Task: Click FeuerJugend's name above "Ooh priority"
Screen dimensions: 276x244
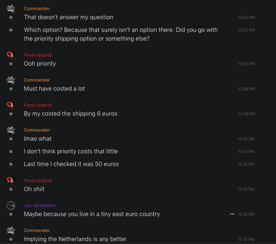Action: click(38, 55)
